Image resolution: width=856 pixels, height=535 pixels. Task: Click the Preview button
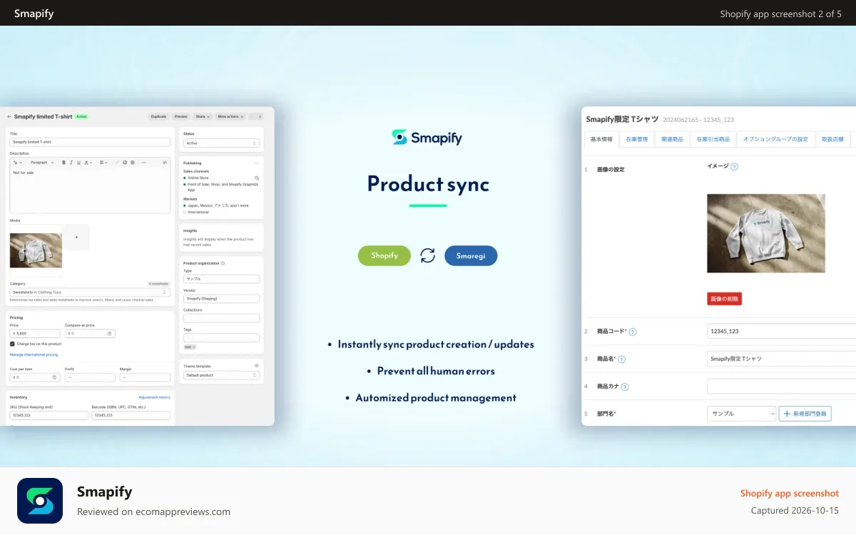tap(181, 116)
